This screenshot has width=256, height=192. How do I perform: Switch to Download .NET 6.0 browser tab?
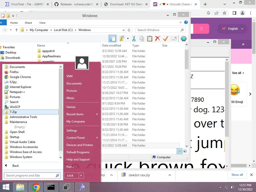[126, 4]
